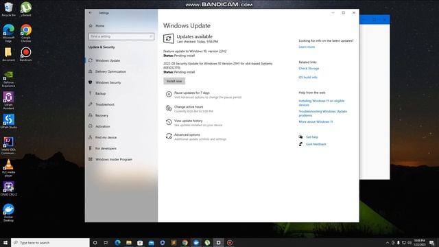The height and width of the screenshot is (247, 439).
Task: Click the Install now button
Action: click(174, 81)
